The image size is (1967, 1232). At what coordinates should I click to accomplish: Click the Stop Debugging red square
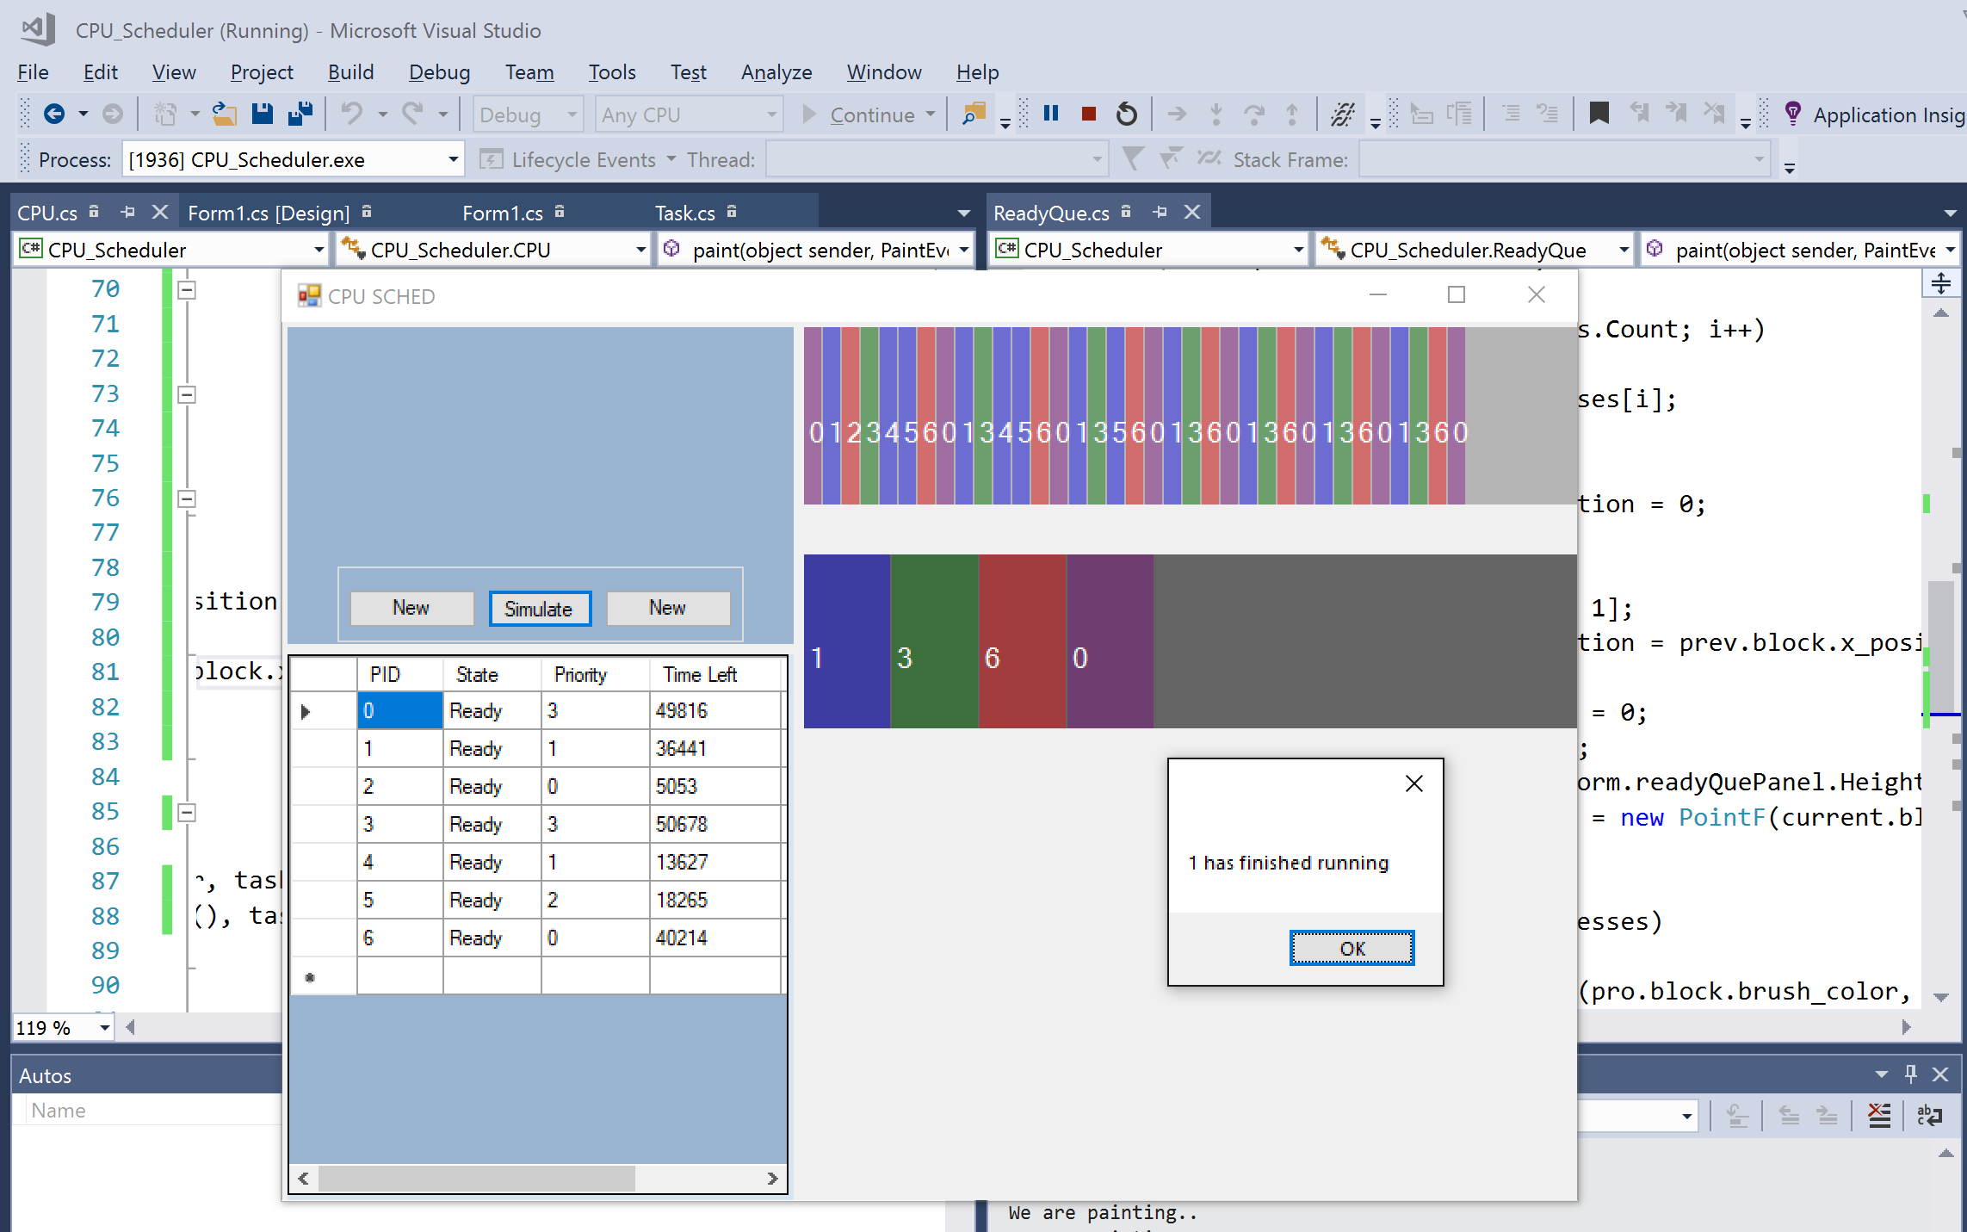click(1088, 114)
